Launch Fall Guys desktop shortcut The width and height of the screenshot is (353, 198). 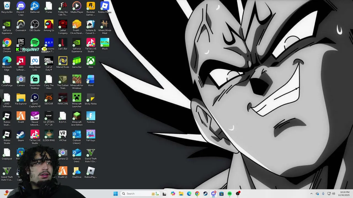91,136
